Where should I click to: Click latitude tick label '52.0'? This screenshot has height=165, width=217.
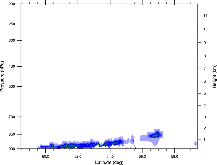click(x=78, y=157)
